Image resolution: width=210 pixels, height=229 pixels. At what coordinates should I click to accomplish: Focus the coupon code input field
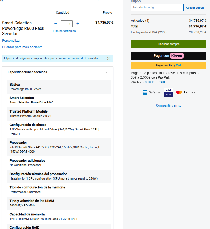(157, 8)
